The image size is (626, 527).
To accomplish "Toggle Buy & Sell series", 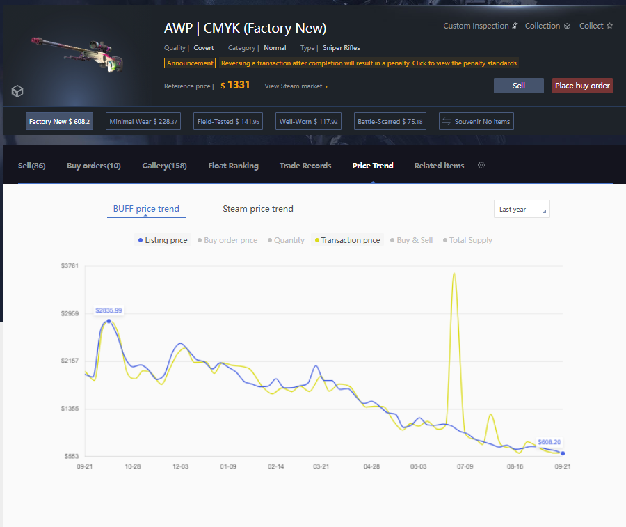I will [x=411, y=240].
